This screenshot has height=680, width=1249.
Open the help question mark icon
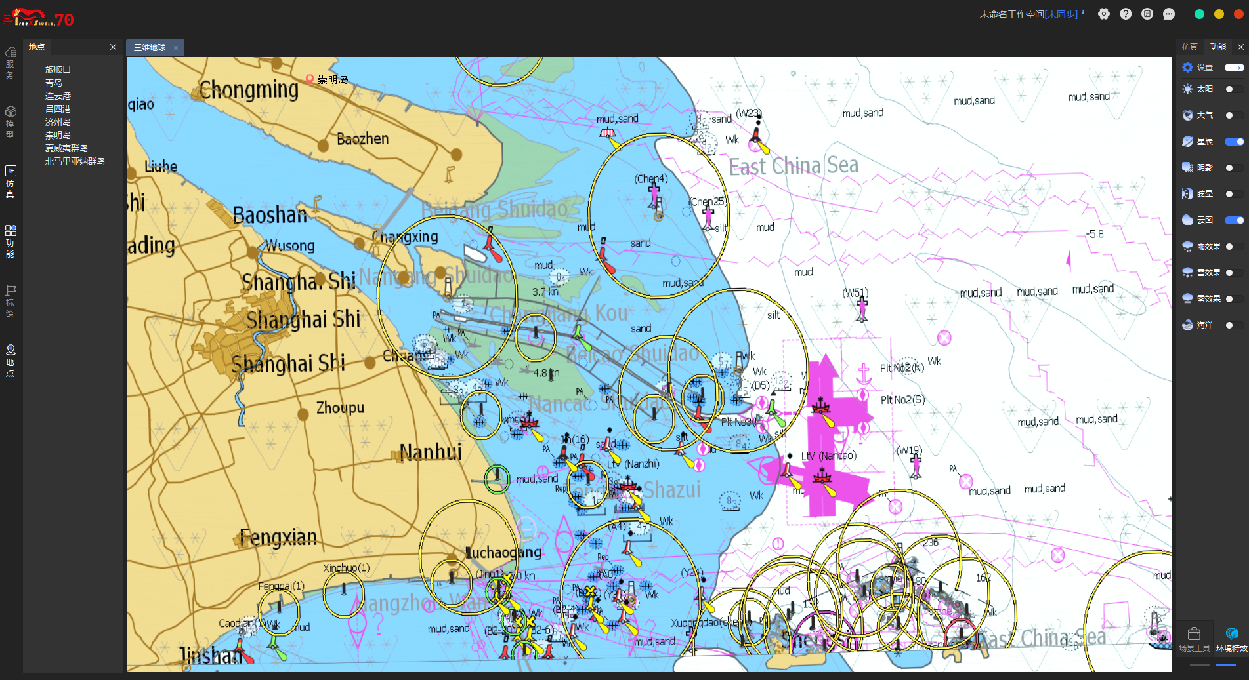click(1126, 14)
